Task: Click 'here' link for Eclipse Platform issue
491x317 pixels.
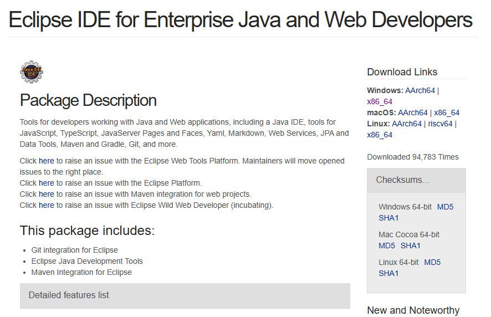Action: (47, 183)
